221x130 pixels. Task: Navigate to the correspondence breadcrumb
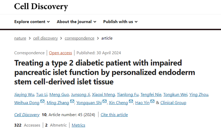[79, 38]
